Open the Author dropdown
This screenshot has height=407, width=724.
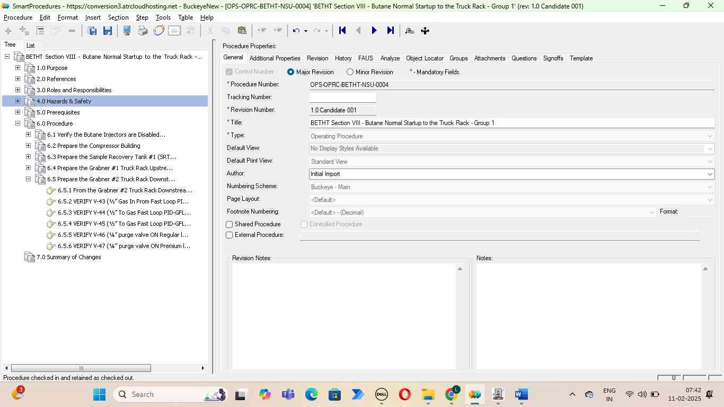710,174
